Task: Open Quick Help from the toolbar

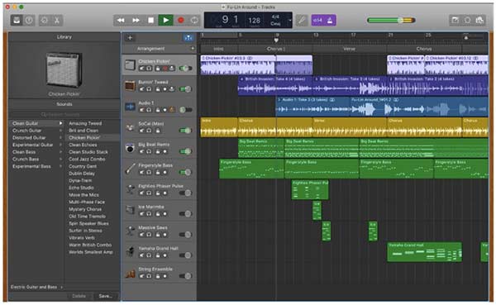Action: point(29,20)
